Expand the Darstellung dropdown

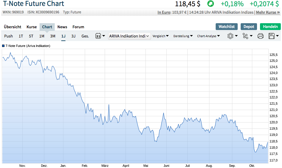(x=183, y=36)
